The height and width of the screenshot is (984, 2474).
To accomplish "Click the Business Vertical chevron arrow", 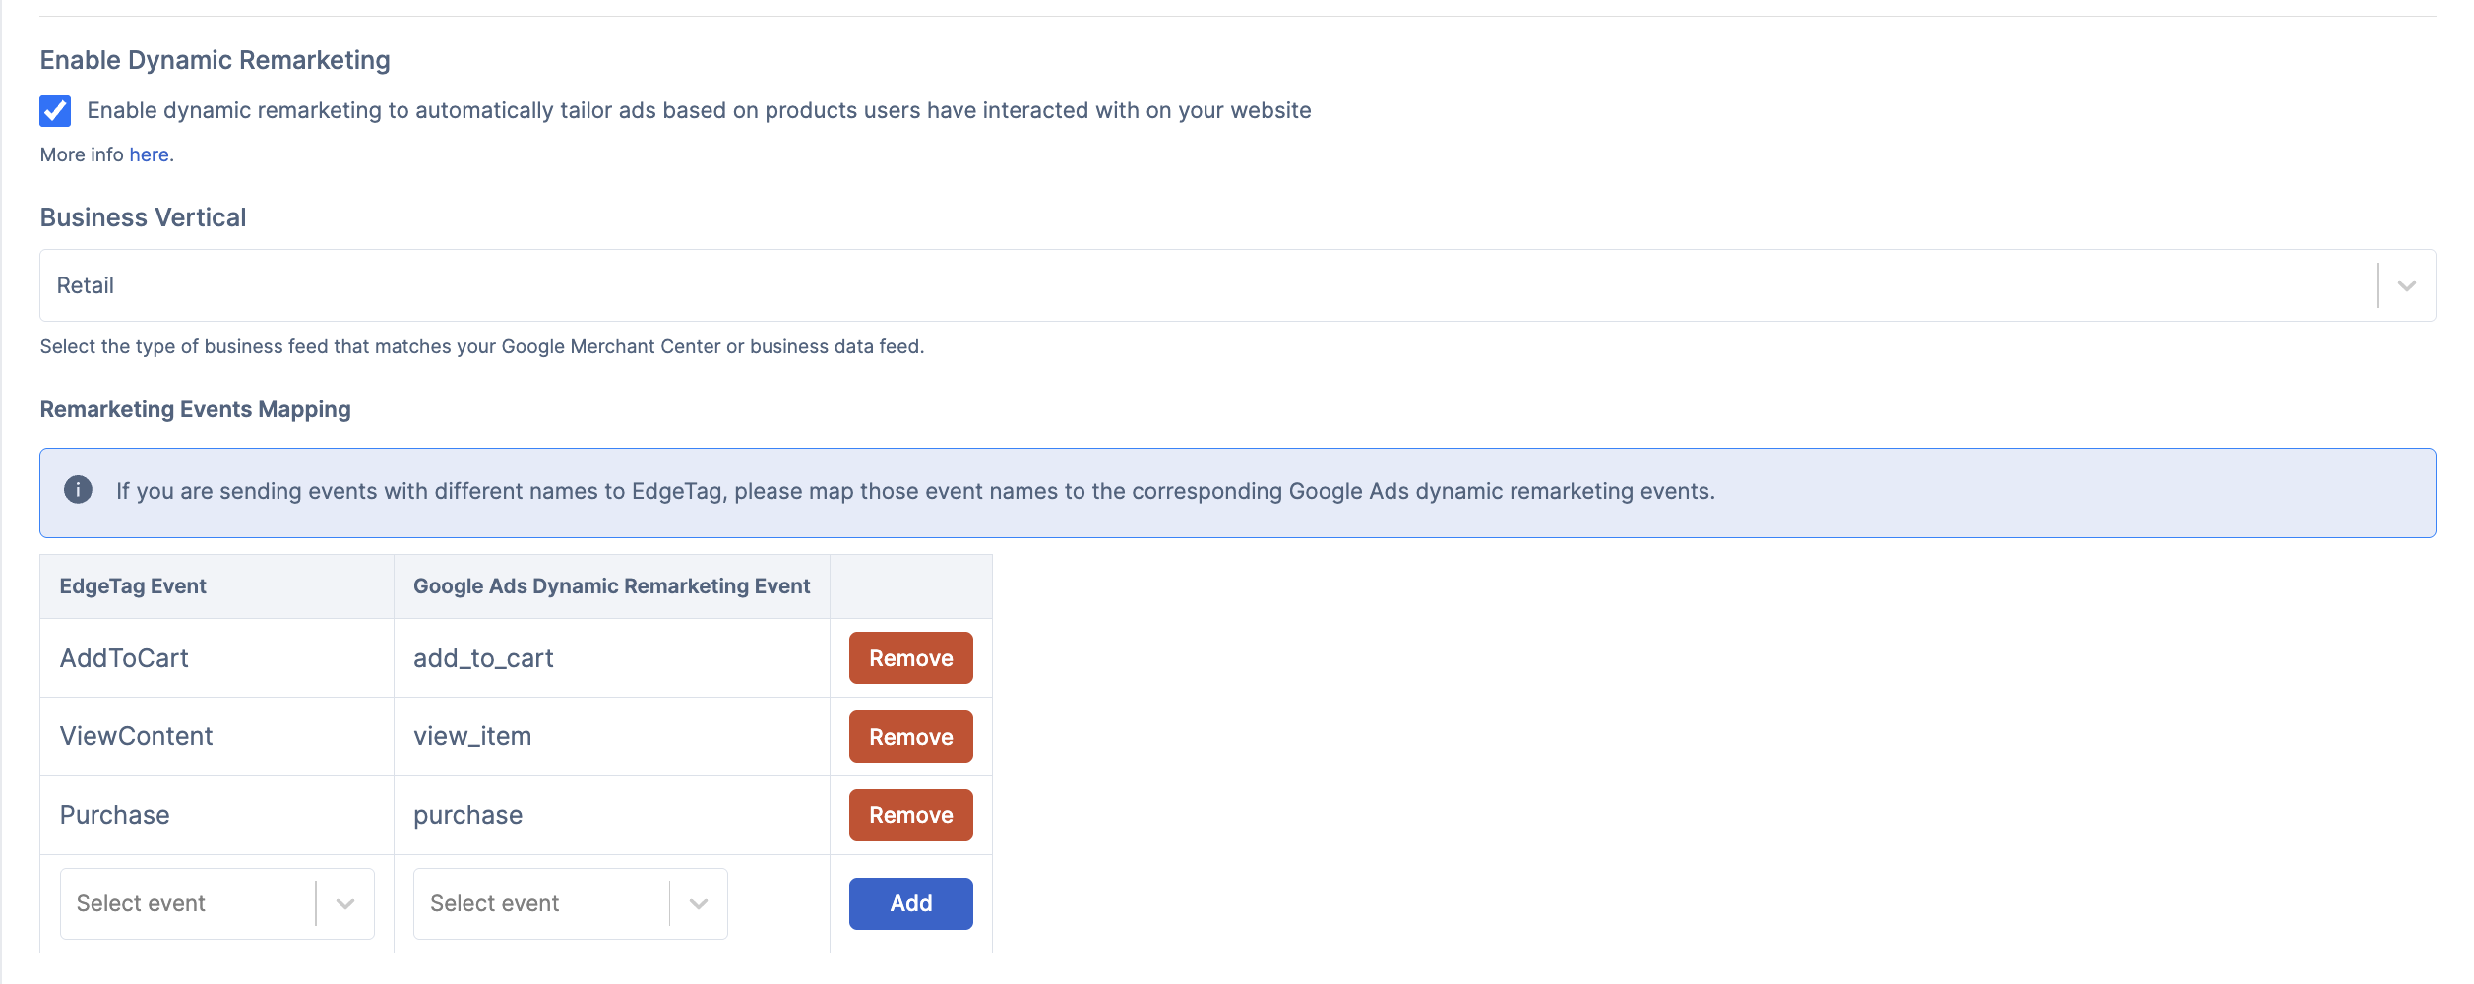I will coord(2406,286).
